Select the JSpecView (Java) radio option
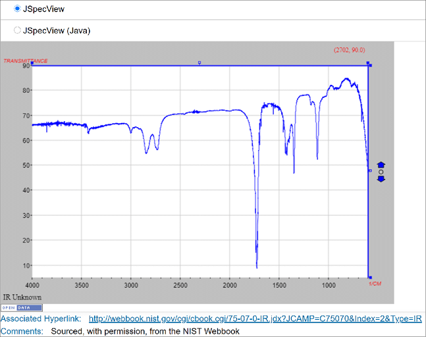The height and width of the screenshot is (337, 426). 17,30
